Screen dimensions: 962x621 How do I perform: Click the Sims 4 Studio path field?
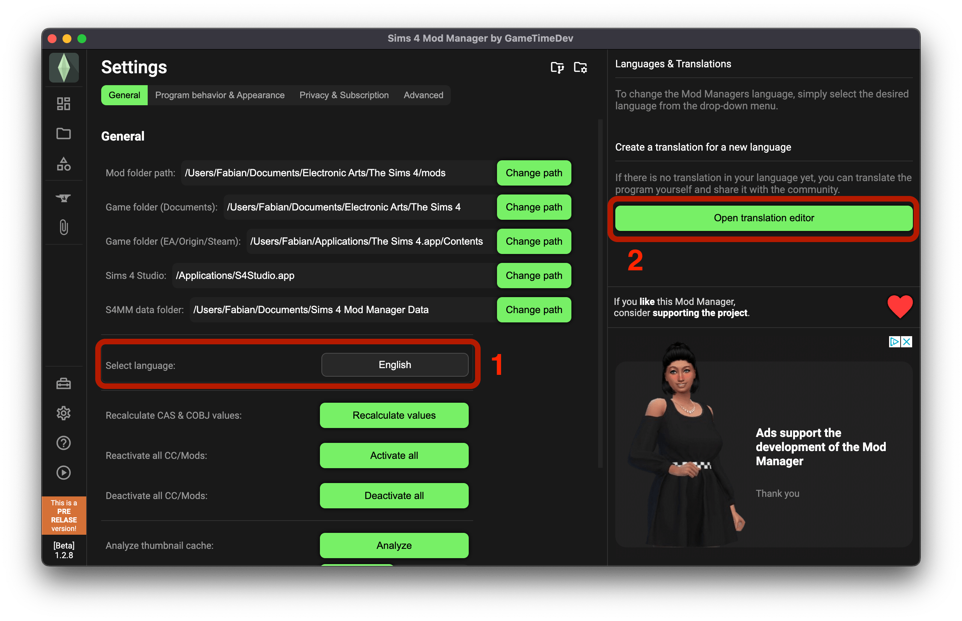tap(334, 276)
